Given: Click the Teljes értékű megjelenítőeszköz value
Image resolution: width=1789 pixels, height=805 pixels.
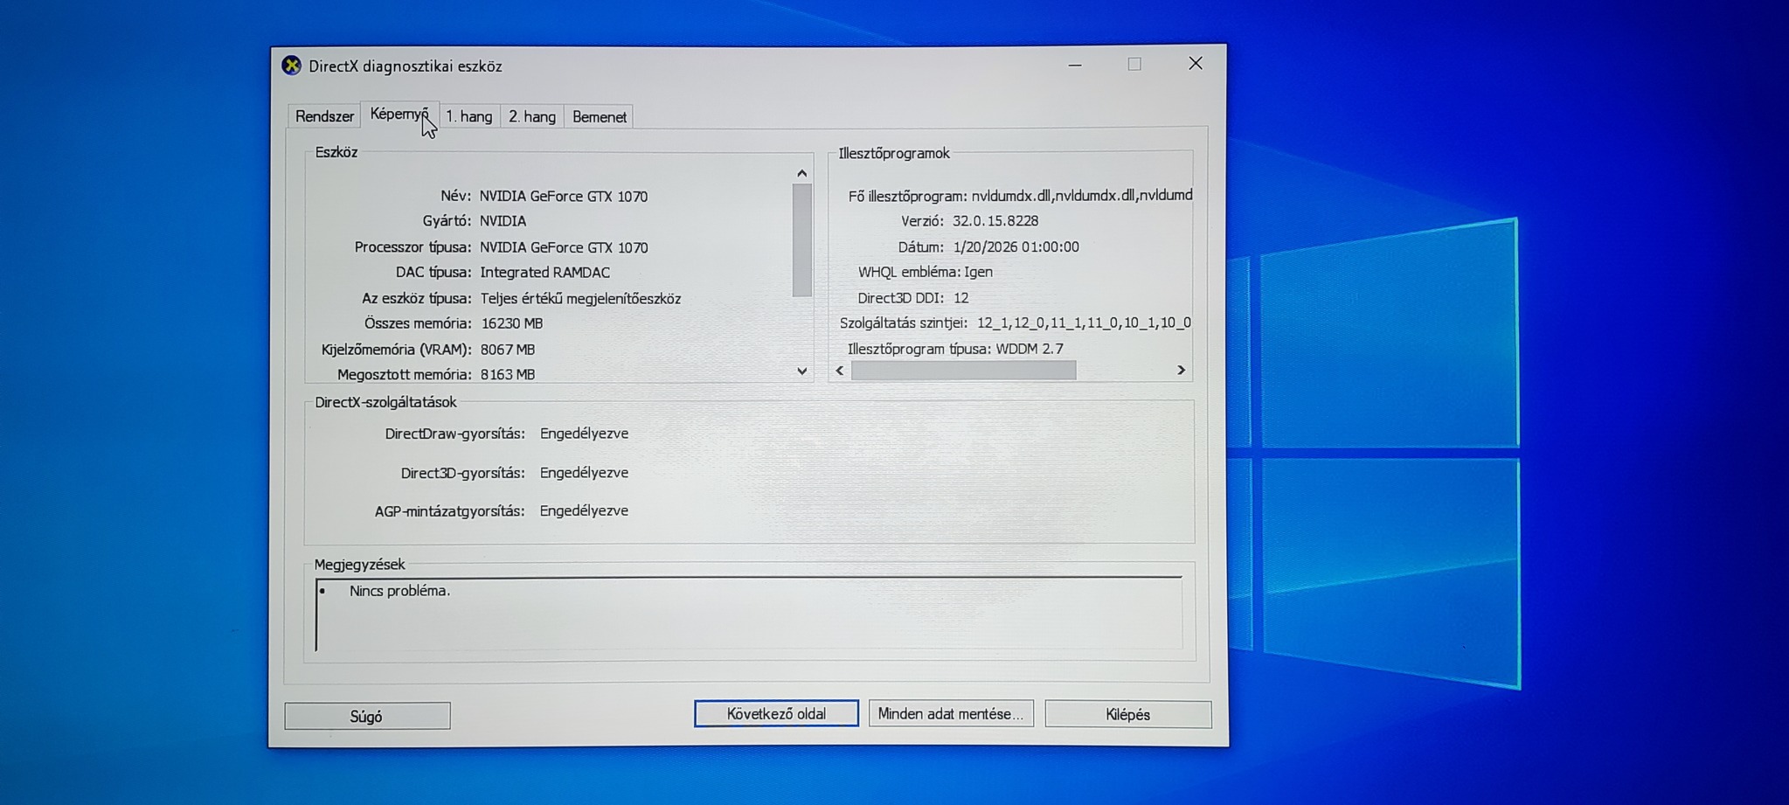Looking at the screenshot, I should (580, 299).
